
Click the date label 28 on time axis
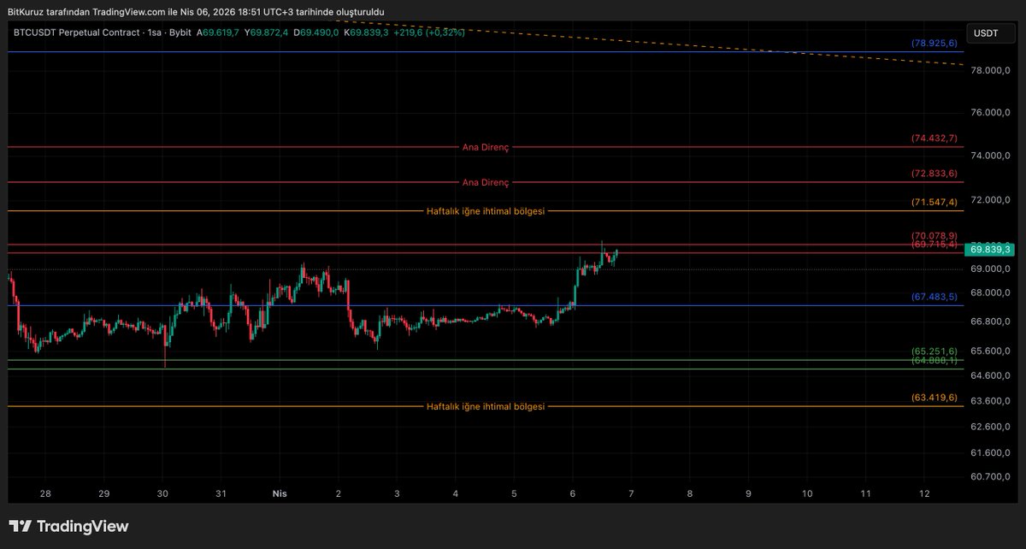tap(45, 494)
